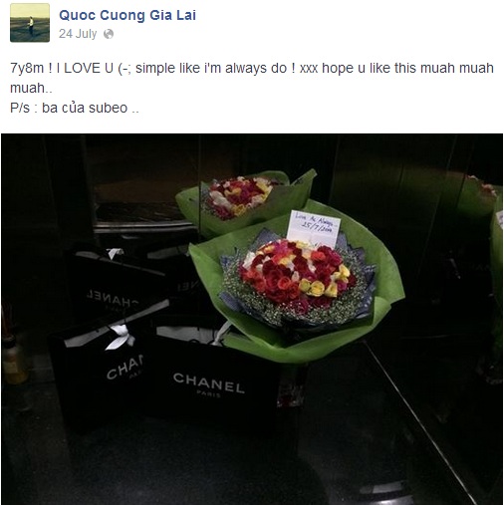Click the baby's breath ring around roses

coord(296,311)
